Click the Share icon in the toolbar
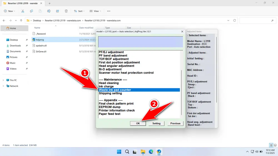This screenshot has height=156, width=278. coord(58,11)
